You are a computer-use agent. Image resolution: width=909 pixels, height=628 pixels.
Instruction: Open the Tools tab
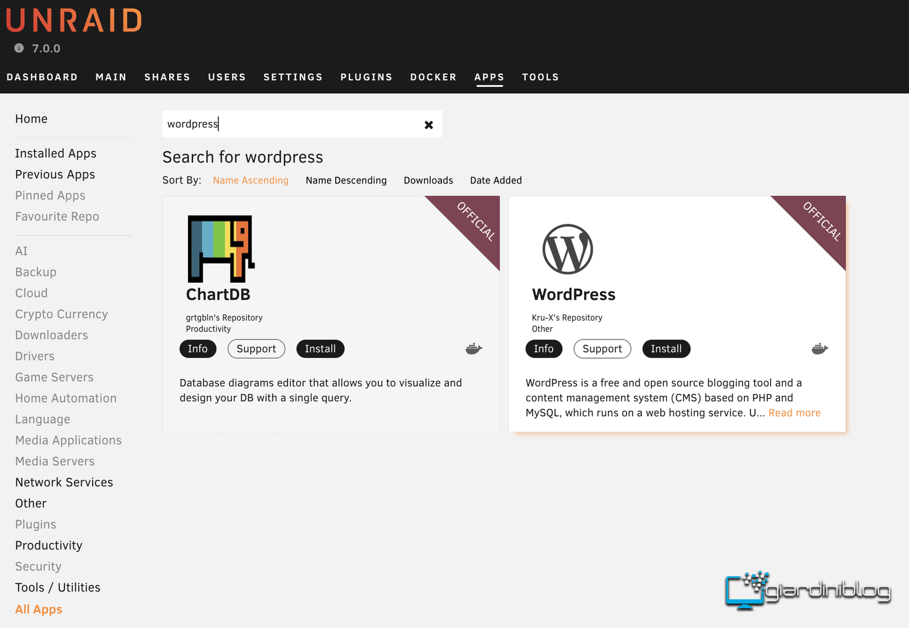point(540,77)
